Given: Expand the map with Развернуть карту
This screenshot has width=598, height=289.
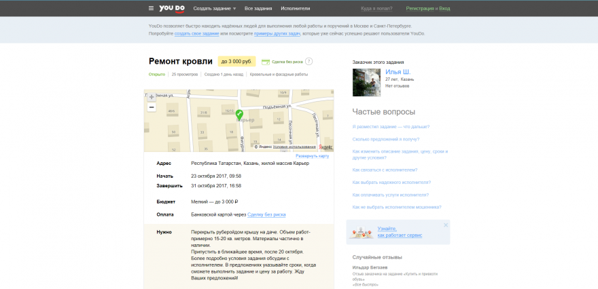Looking at the screenshot, I should tap(313, 155).
